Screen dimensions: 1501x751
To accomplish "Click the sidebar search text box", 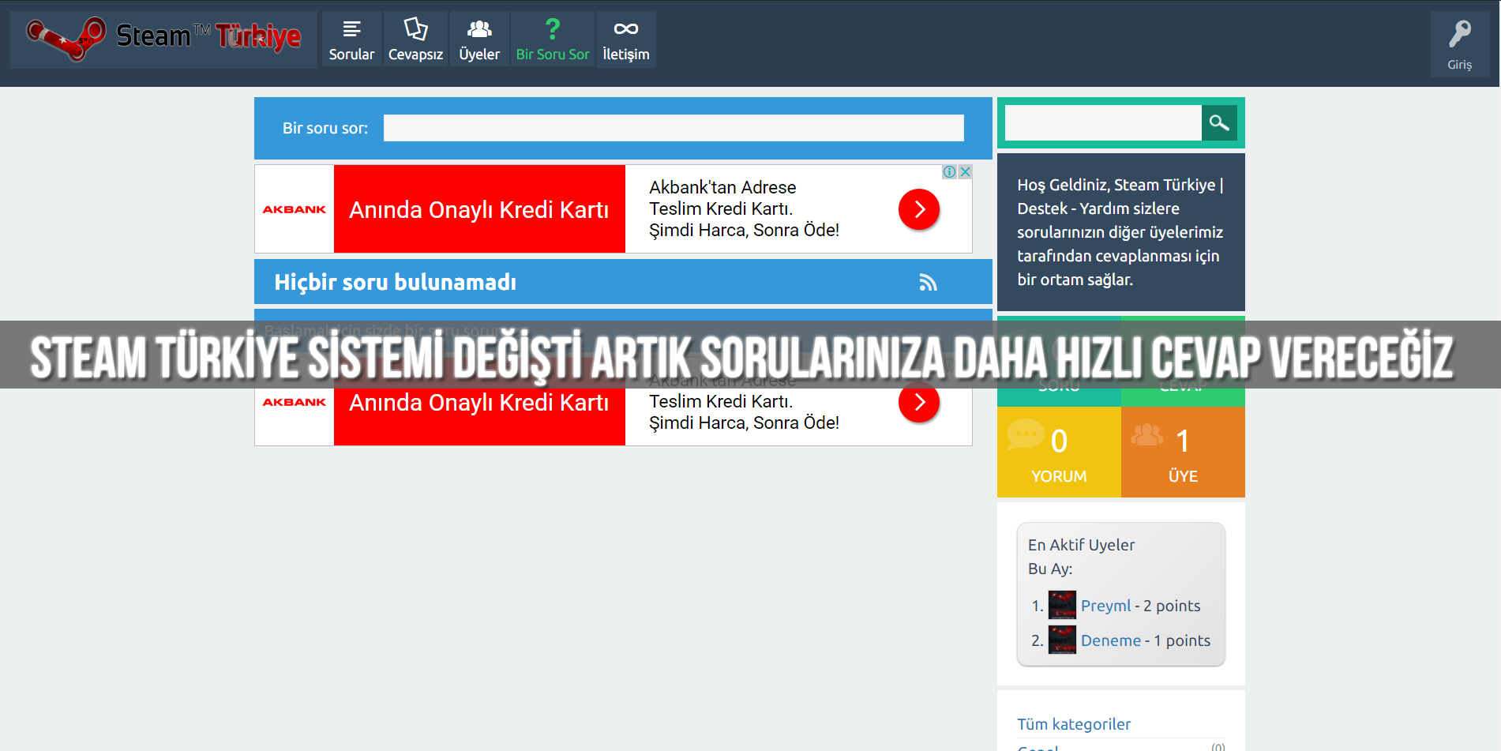I will (x=1103, y=123).
